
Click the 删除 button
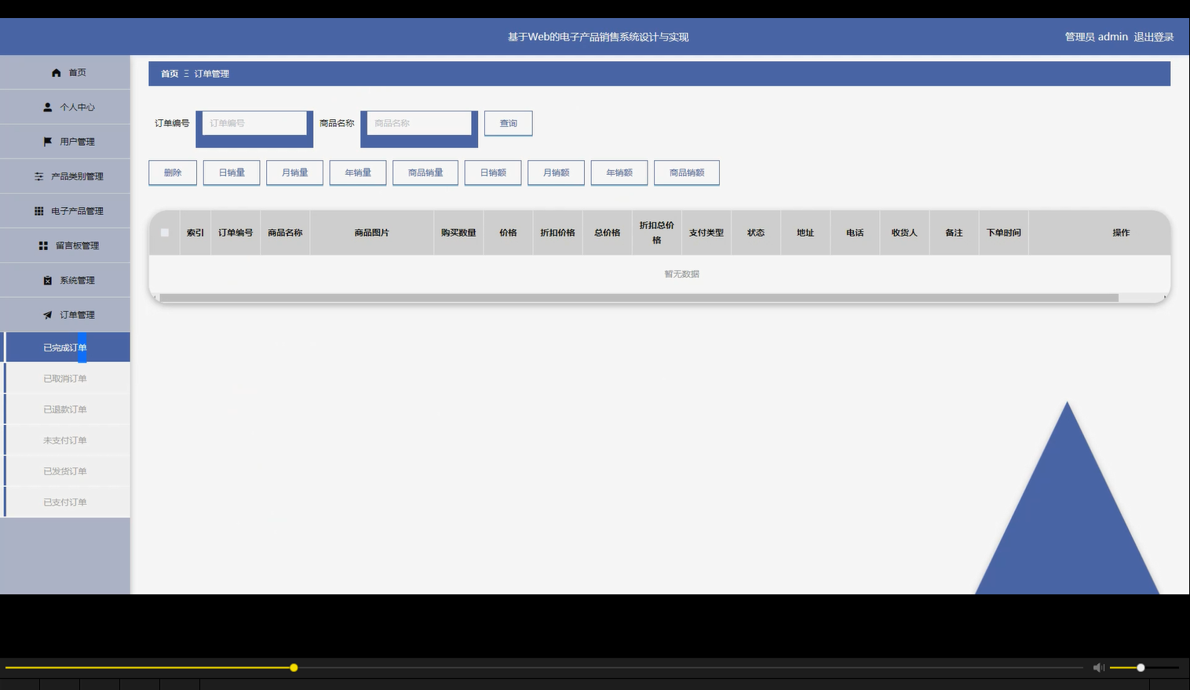tap(173, 172)
